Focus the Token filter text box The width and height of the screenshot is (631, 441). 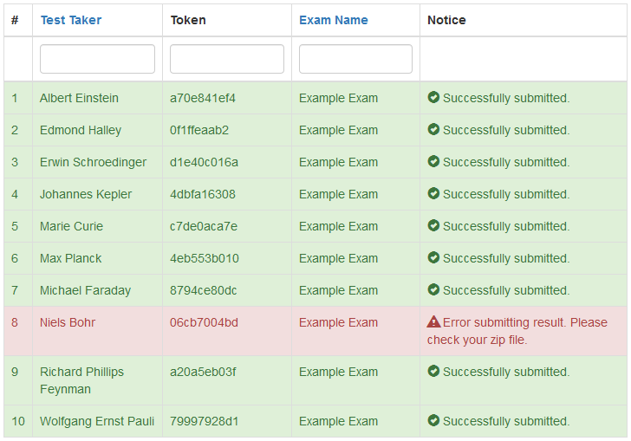pyautogui.click(x=227, y=59)
